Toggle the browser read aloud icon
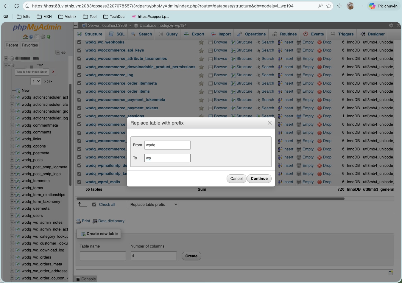The height and width of the screenshot is (283, 402). tap(320, 6)
